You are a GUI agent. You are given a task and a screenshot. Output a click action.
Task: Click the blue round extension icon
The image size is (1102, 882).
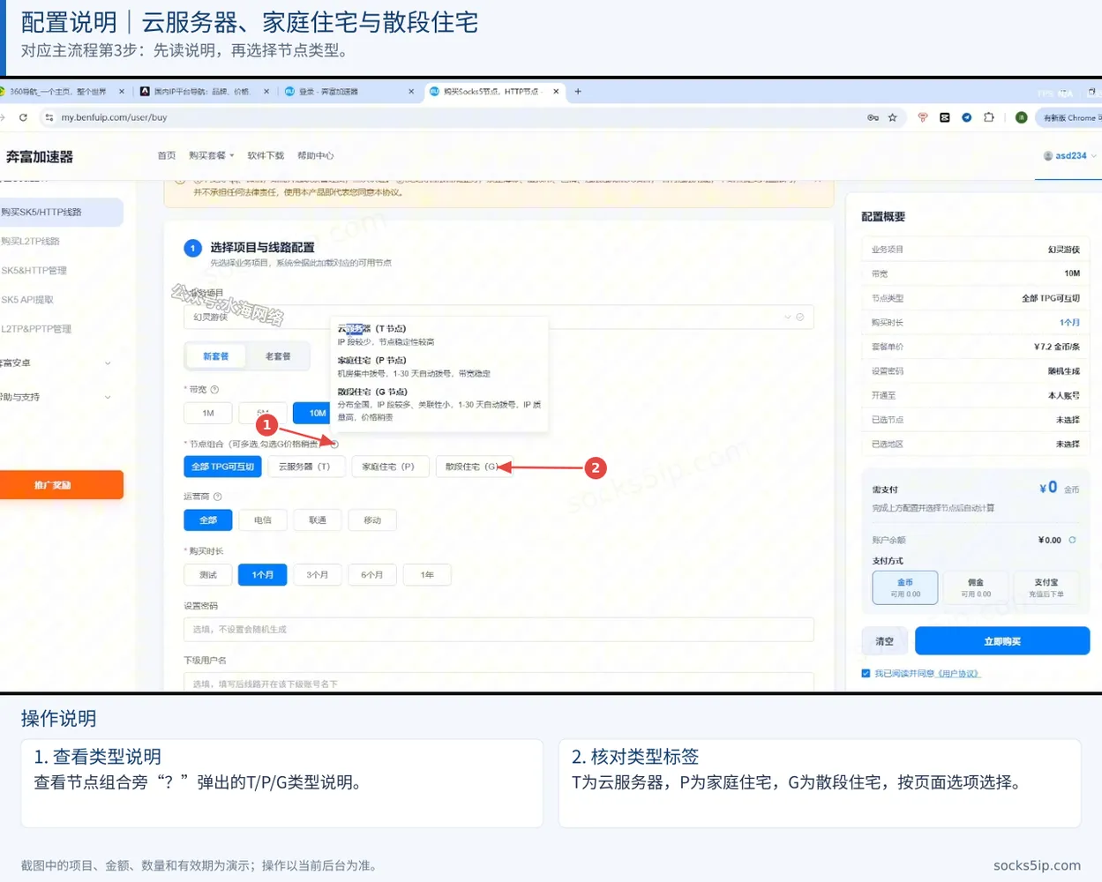pos(967,117)
